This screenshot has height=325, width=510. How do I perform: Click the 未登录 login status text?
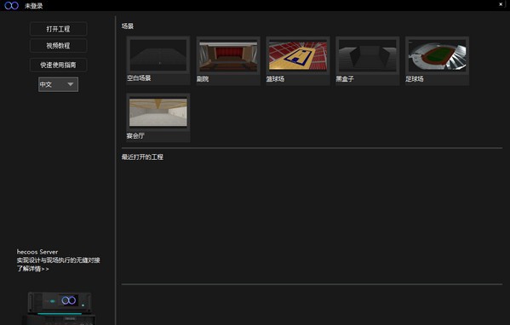(x=34, y=6)
